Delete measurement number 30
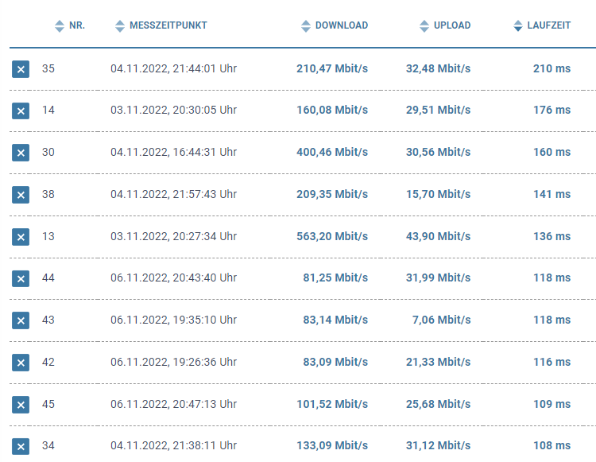The image size is (596, 462). click(x=21, y=153)
